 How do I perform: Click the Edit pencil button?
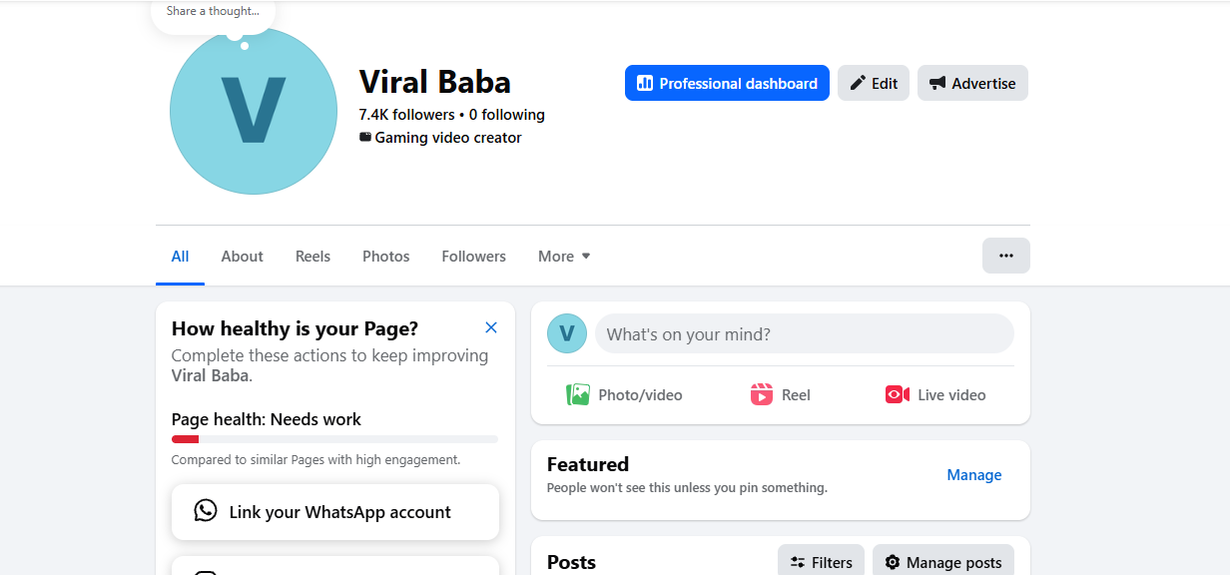pos(874,84)
